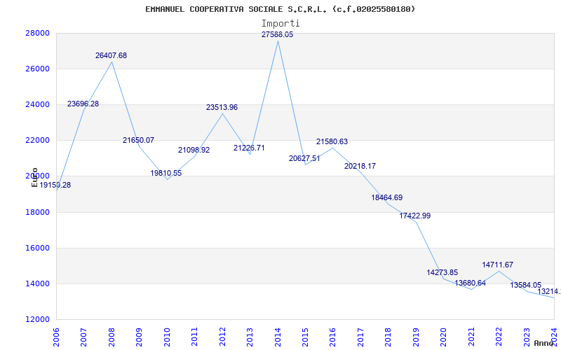The image size is (561, 350).
Task: Click y-axis value 26000
Action: click(x=37, y=69)
